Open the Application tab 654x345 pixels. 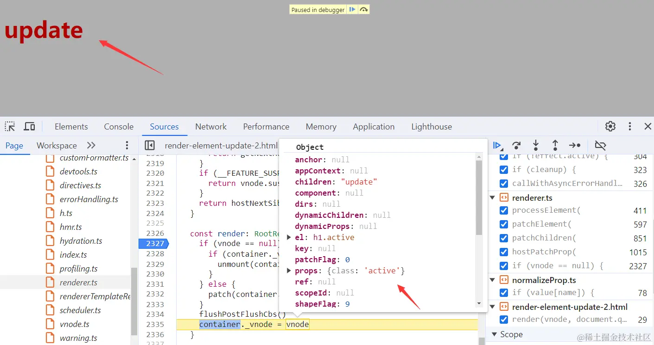pyautogui.click(x=374, y=126)
